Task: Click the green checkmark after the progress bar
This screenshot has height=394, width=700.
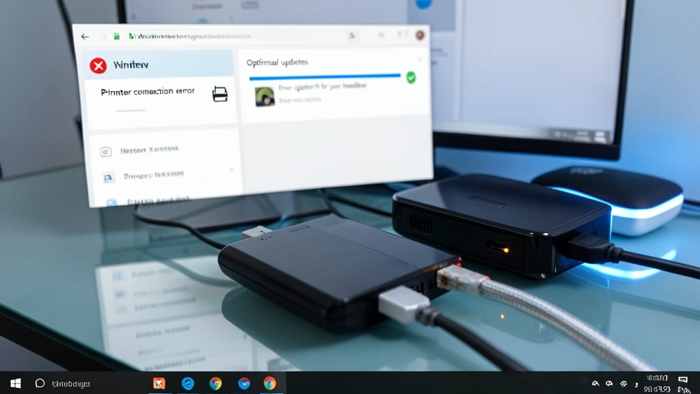Action: click(411, 77)
